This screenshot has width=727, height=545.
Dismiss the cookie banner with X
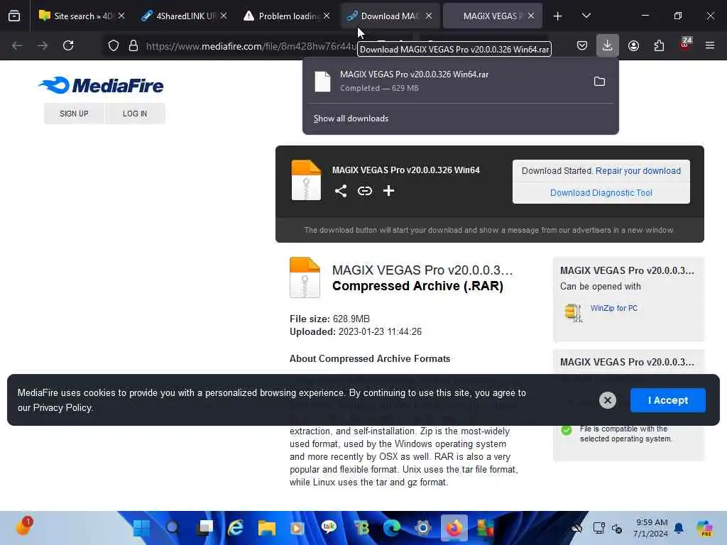[x=608, y=400]
